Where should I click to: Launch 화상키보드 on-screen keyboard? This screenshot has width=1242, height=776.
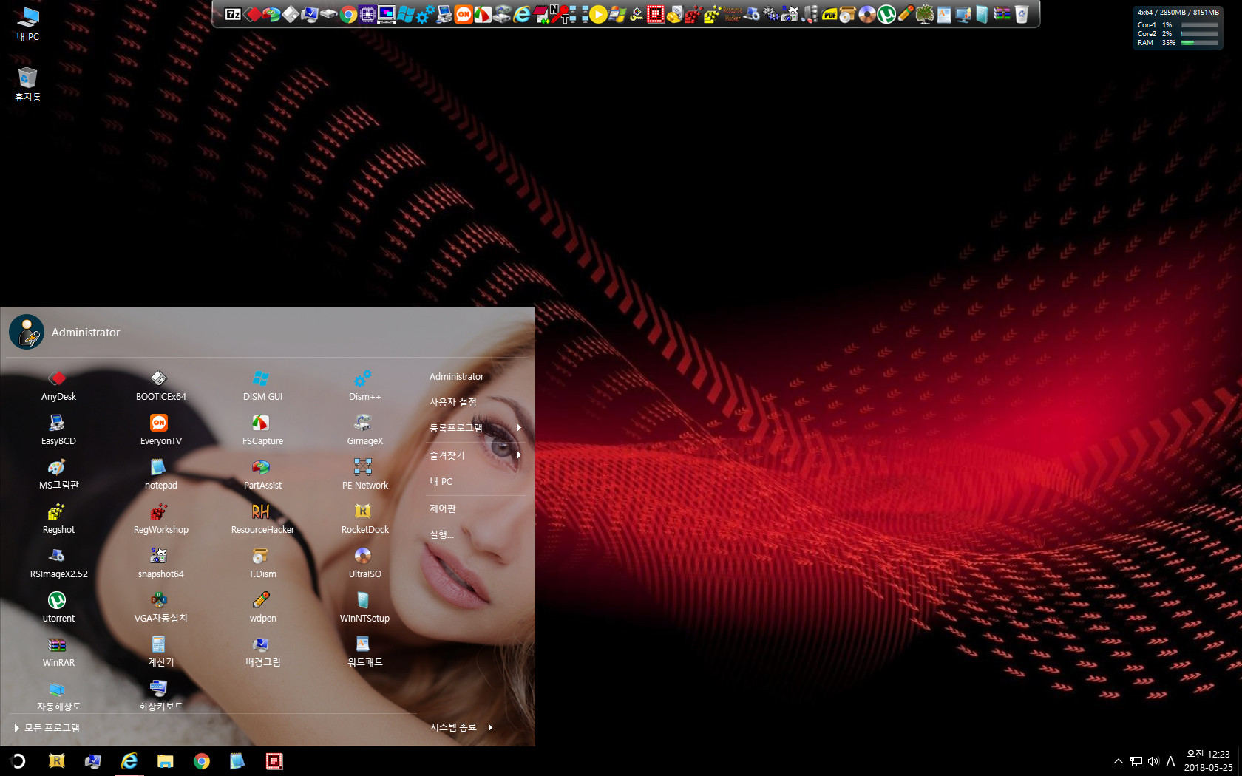tap(160, 696)
